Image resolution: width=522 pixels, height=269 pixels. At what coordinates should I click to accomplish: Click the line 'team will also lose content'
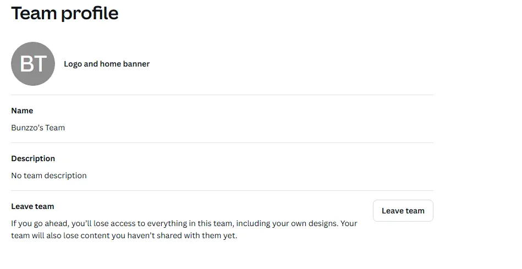(124, 235)
